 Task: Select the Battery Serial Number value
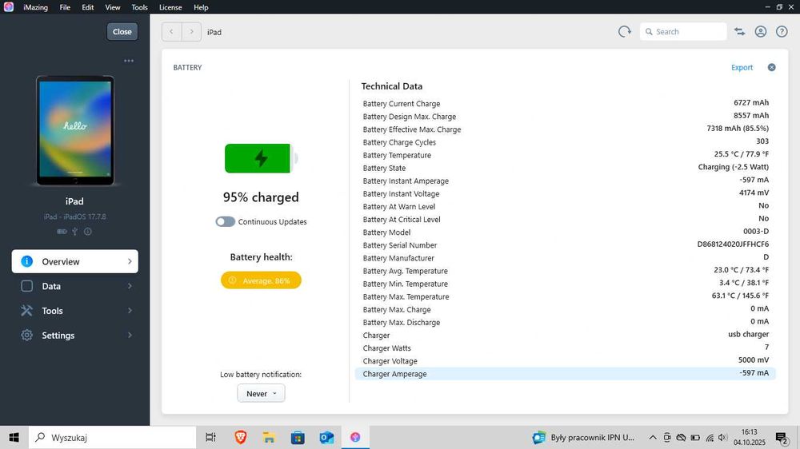point(733,244)
